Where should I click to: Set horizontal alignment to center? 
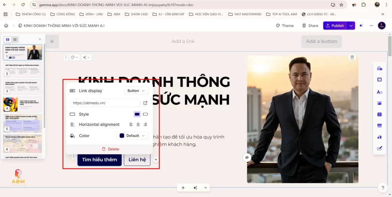click(138, 124)
